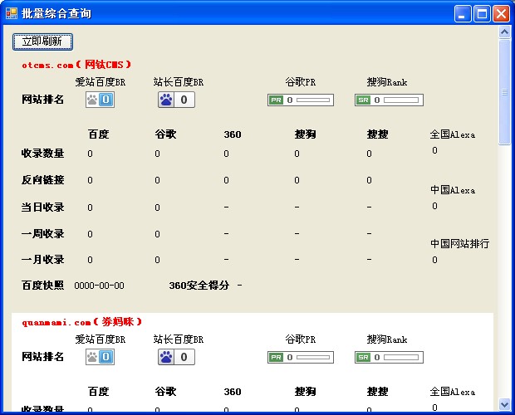Click the 当日收录 row label
515x415 pixels.
click(x=42, y=207)
